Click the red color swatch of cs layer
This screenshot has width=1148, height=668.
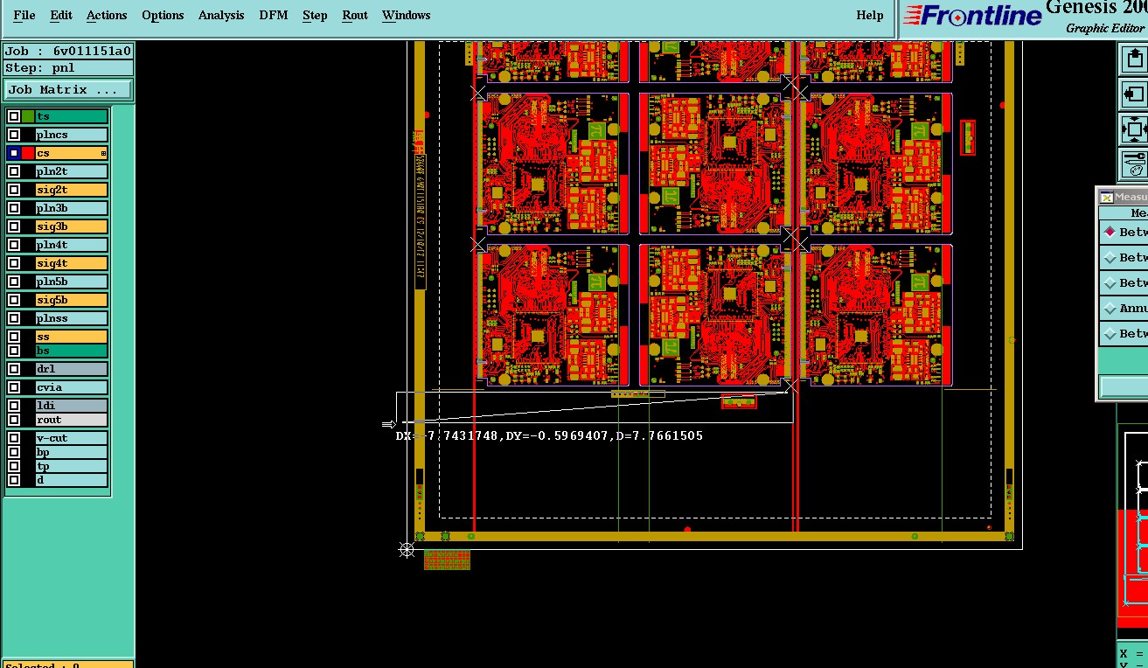pyautogui.click(x=28, y=153)
